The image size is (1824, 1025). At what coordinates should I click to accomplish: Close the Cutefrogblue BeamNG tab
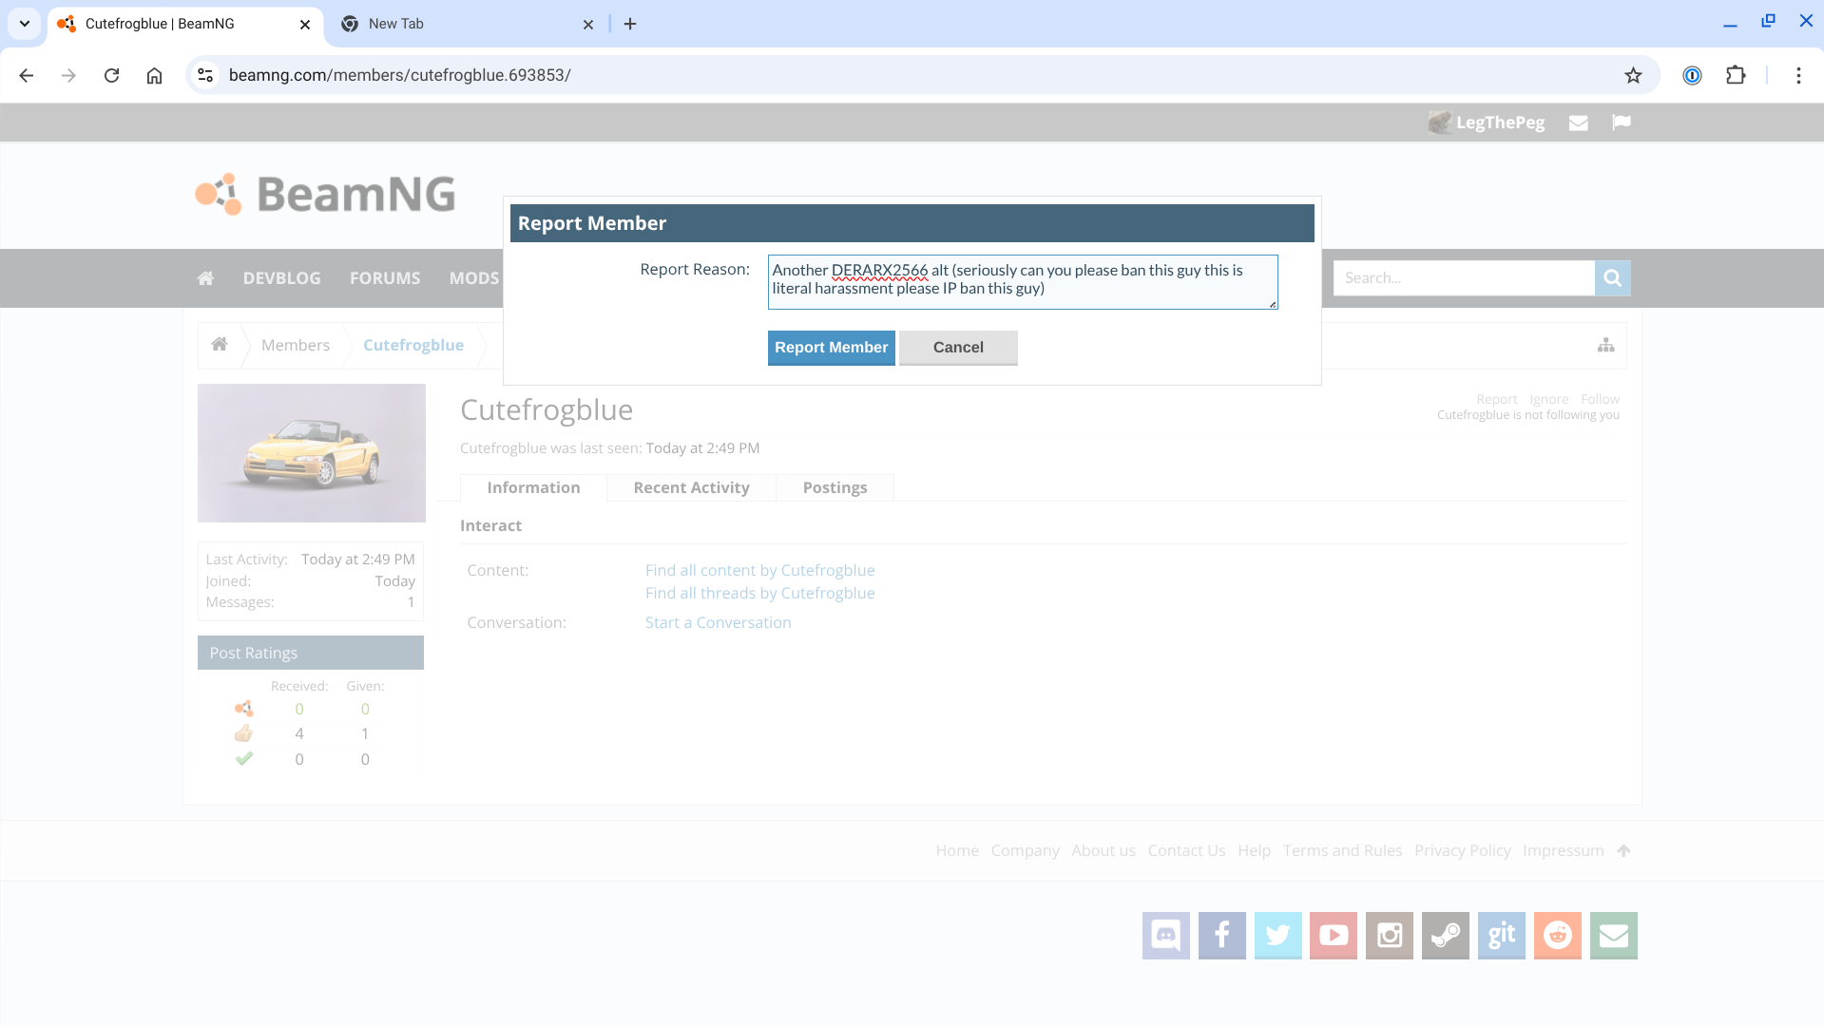305,25
